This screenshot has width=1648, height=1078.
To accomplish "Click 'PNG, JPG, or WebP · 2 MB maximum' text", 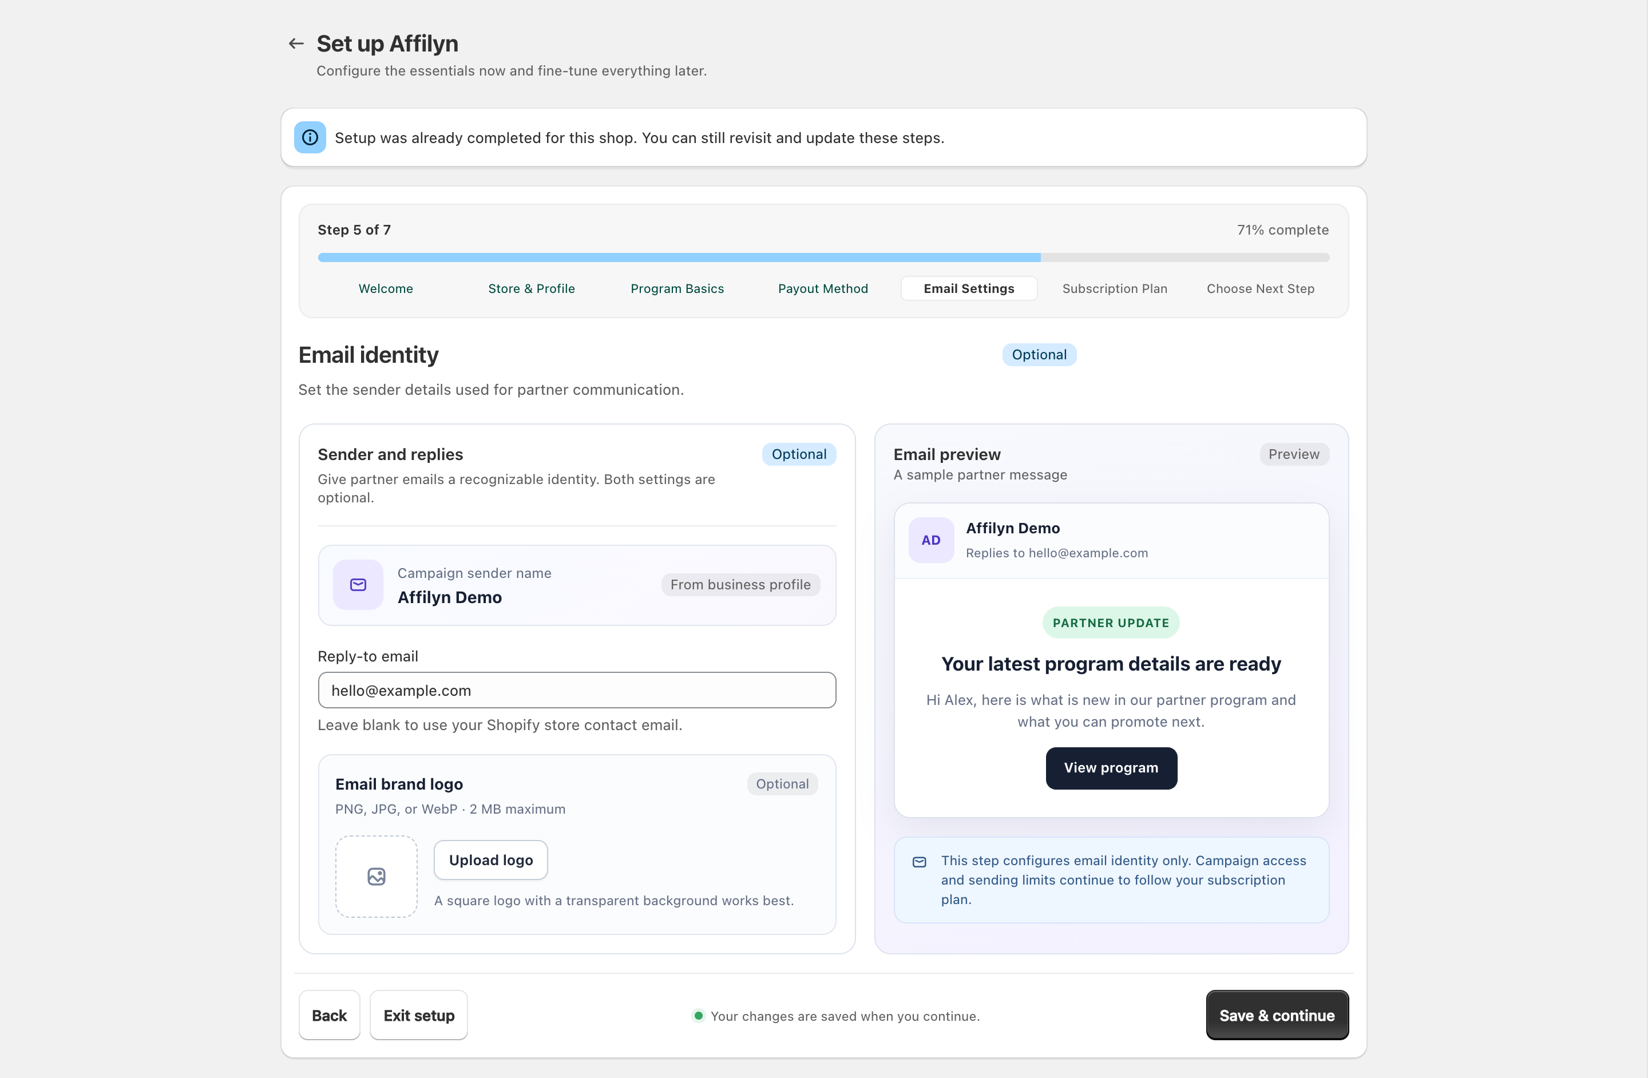I will pyautogui.click(x=450, y=810).
